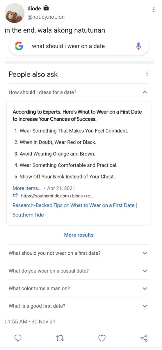Click the 'what should i wear on a date' search field

click(x=79, y=46)
